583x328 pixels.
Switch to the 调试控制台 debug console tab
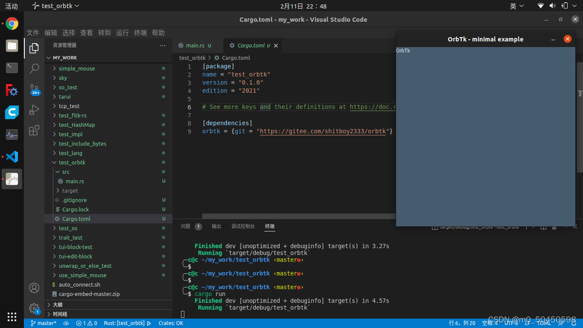(243, 227)
